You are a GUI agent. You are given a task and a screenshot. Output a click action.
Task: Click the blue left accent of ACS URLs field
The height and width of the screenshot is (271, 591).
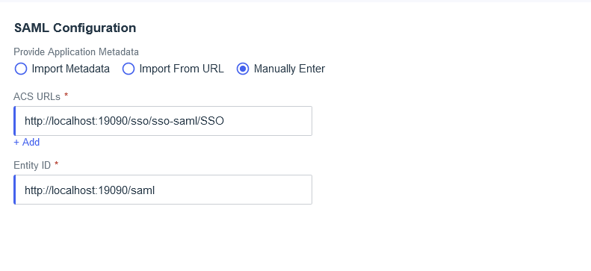pyautogui.click(x=14, y=121)
